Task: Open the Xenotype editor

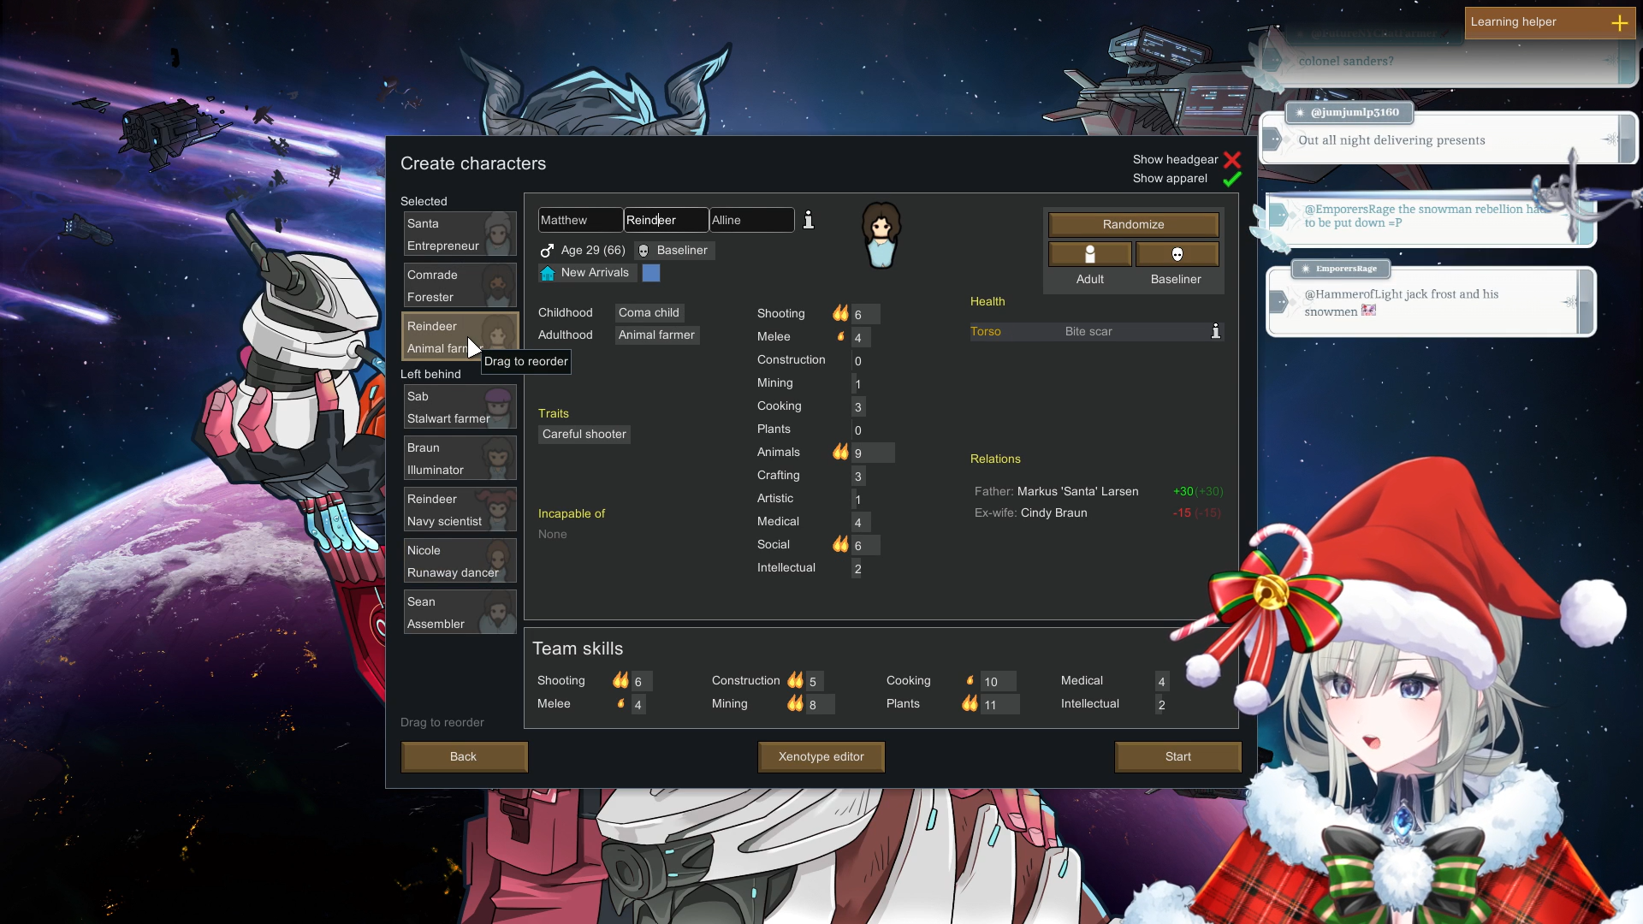Action: click(821, 756)
